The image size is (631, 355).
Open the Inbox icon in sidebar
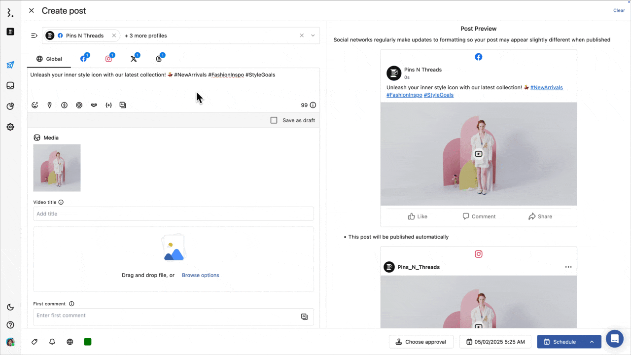coord(10,86)
